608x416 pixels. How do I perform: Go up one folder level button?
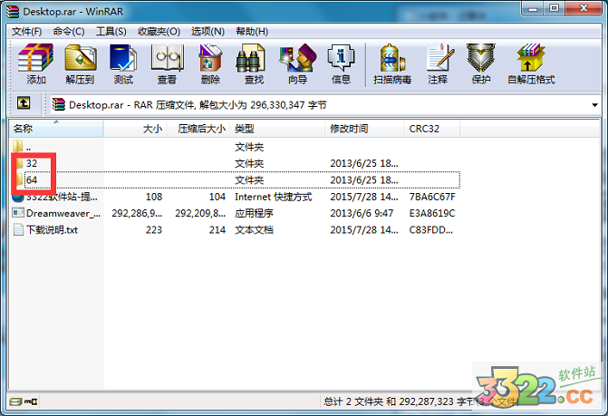pyautogui.click(x=24, y=103)
